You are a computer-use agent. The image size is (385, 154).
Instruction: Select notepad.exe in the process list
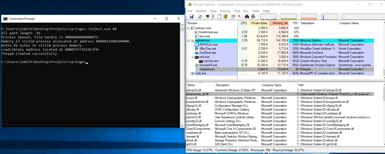[207, 69]
